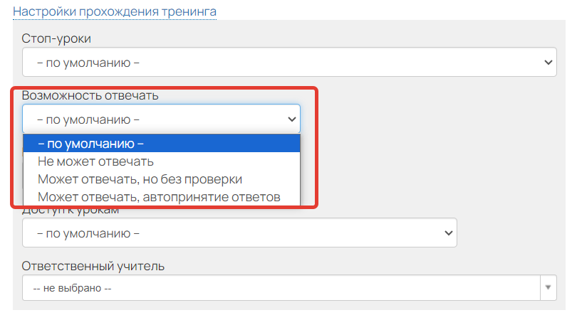The height and width of the screenshot is (320, 577).
Task: Click the Доступ к урокам chevron arrow
Action: coord(449,233)
